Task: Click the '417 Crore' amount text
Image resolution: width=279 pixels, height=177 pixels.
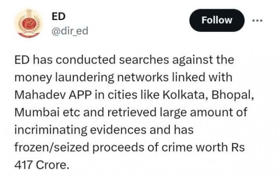Action: tap(41, 165)
